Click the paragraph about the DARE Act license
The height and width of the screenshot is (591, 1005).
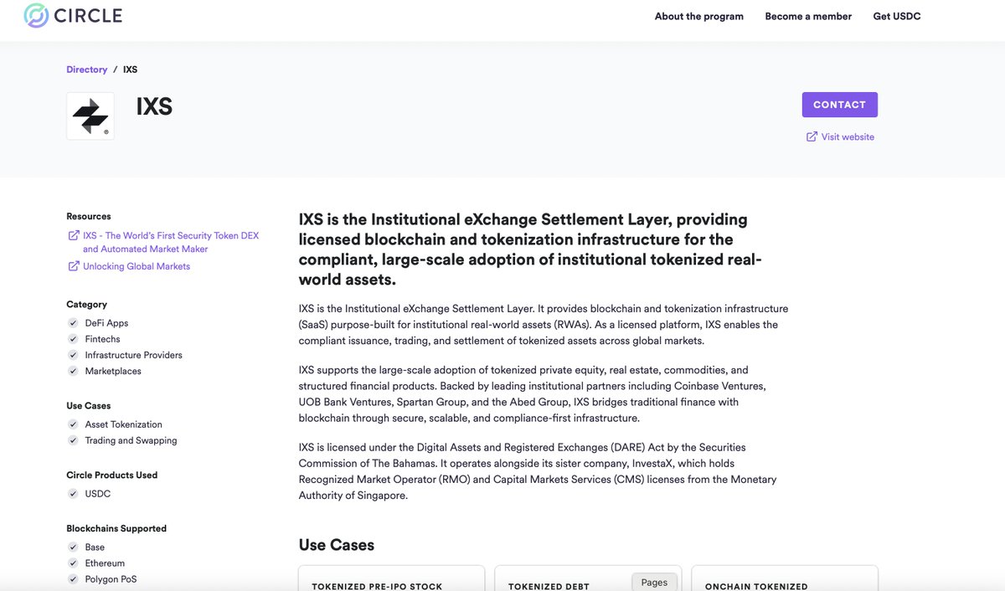[538, 471]
